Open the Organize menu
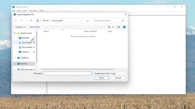Image resolution: width=195 pixels, height=109 pixels. coord(20,27)
